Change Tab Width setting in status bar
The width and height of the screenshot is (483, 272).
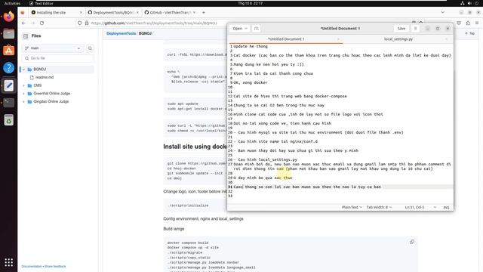(379, 207)
